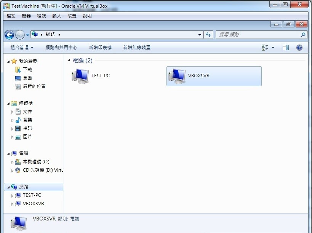This screenshot has height=233, width=312.
Task: Click 新增印表機 in the toolbar
Action: coord(100,48)
